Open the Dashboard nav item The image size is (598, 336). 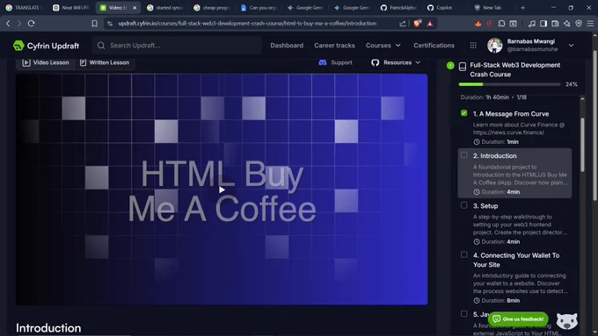click(287, 46)
